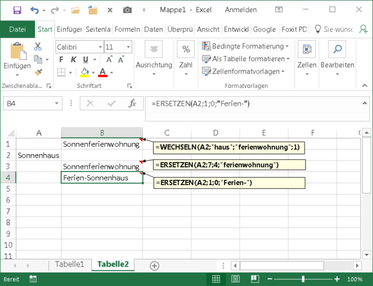Click the Zellen cells icon
The width and height of the screenshot is (373, 286).
[x=307, y=49]
